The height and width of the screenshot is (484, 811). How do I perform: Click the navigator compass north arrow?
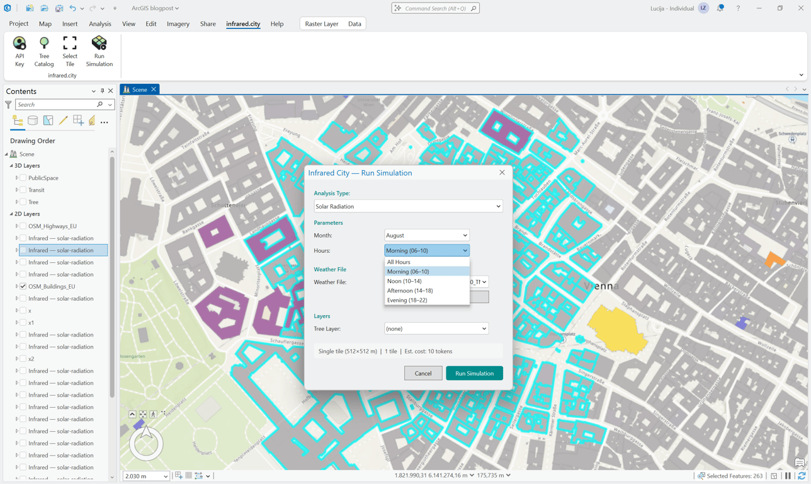(146, 432)
